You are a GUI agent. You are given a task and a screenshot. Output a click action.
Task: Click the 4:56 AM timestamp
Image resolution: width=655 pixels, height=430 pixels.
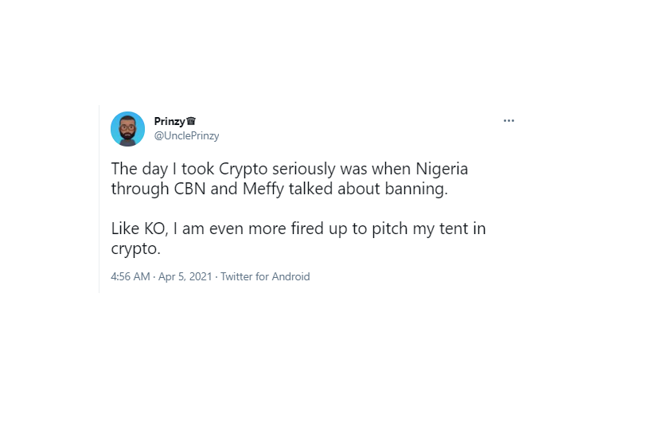pyautogui.click(x=131, y=276)
